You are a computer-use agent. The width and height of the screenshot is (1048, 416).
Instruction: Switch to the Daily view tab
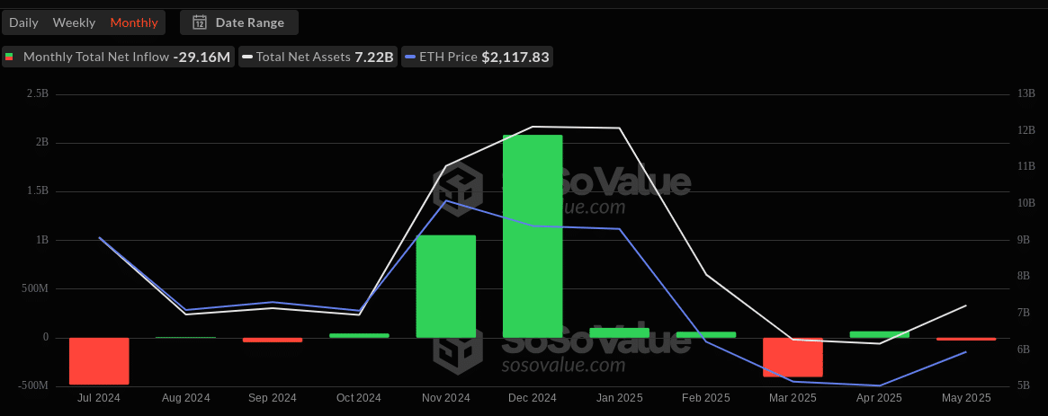pos(23,22)
